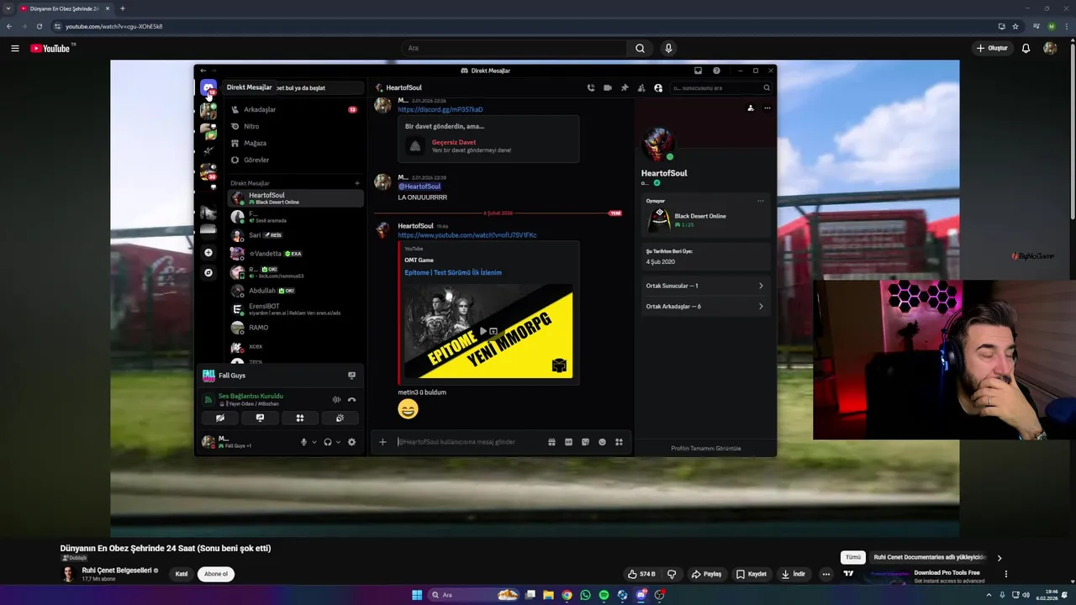Open Arkadaşlar friends list
The width and height of the screenshot is (1076, 605).
coord(294,109)
